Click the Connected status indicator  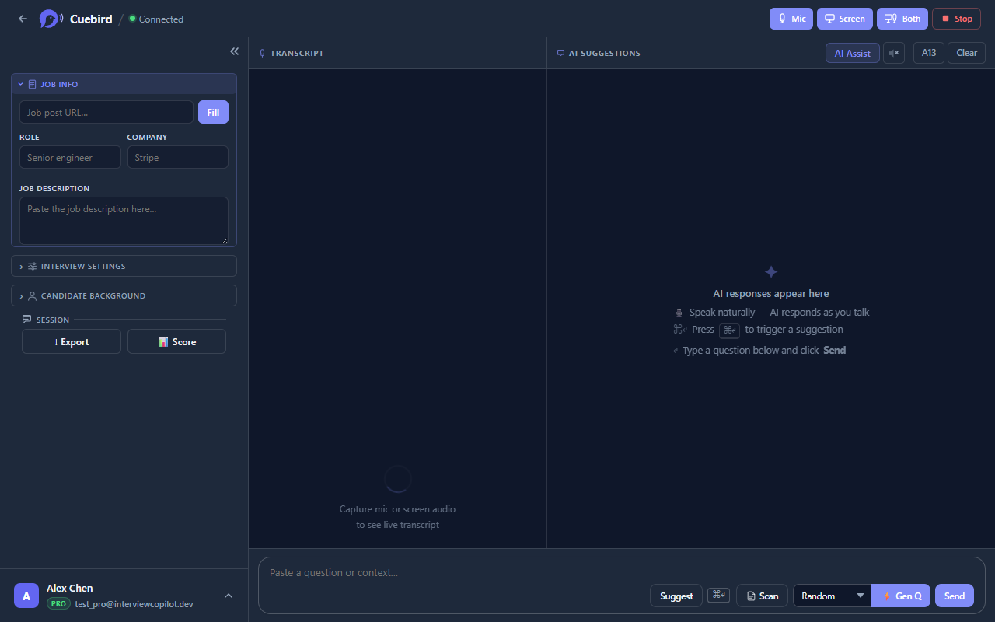(x=156, y=19)
